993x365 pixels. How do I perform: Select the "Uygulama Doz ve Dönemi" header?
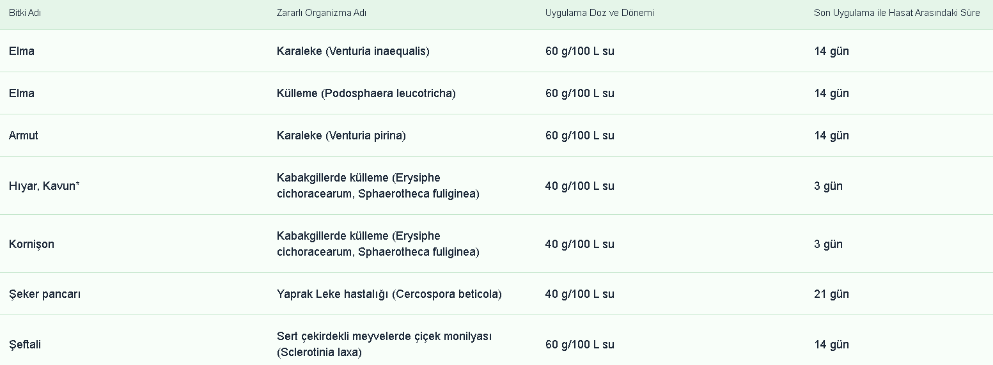coord(599,13)
